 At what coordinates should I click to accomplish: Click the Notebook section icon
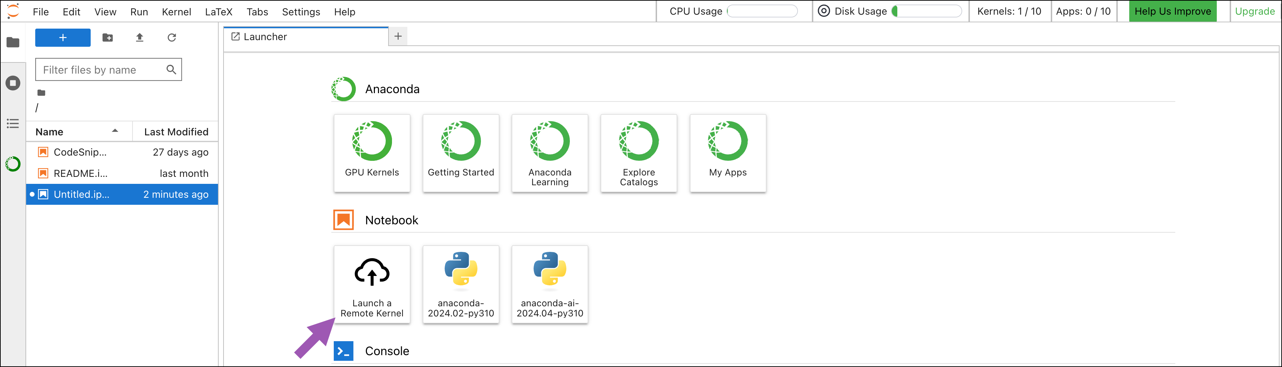pyautogui.click(x=344, y=220)
